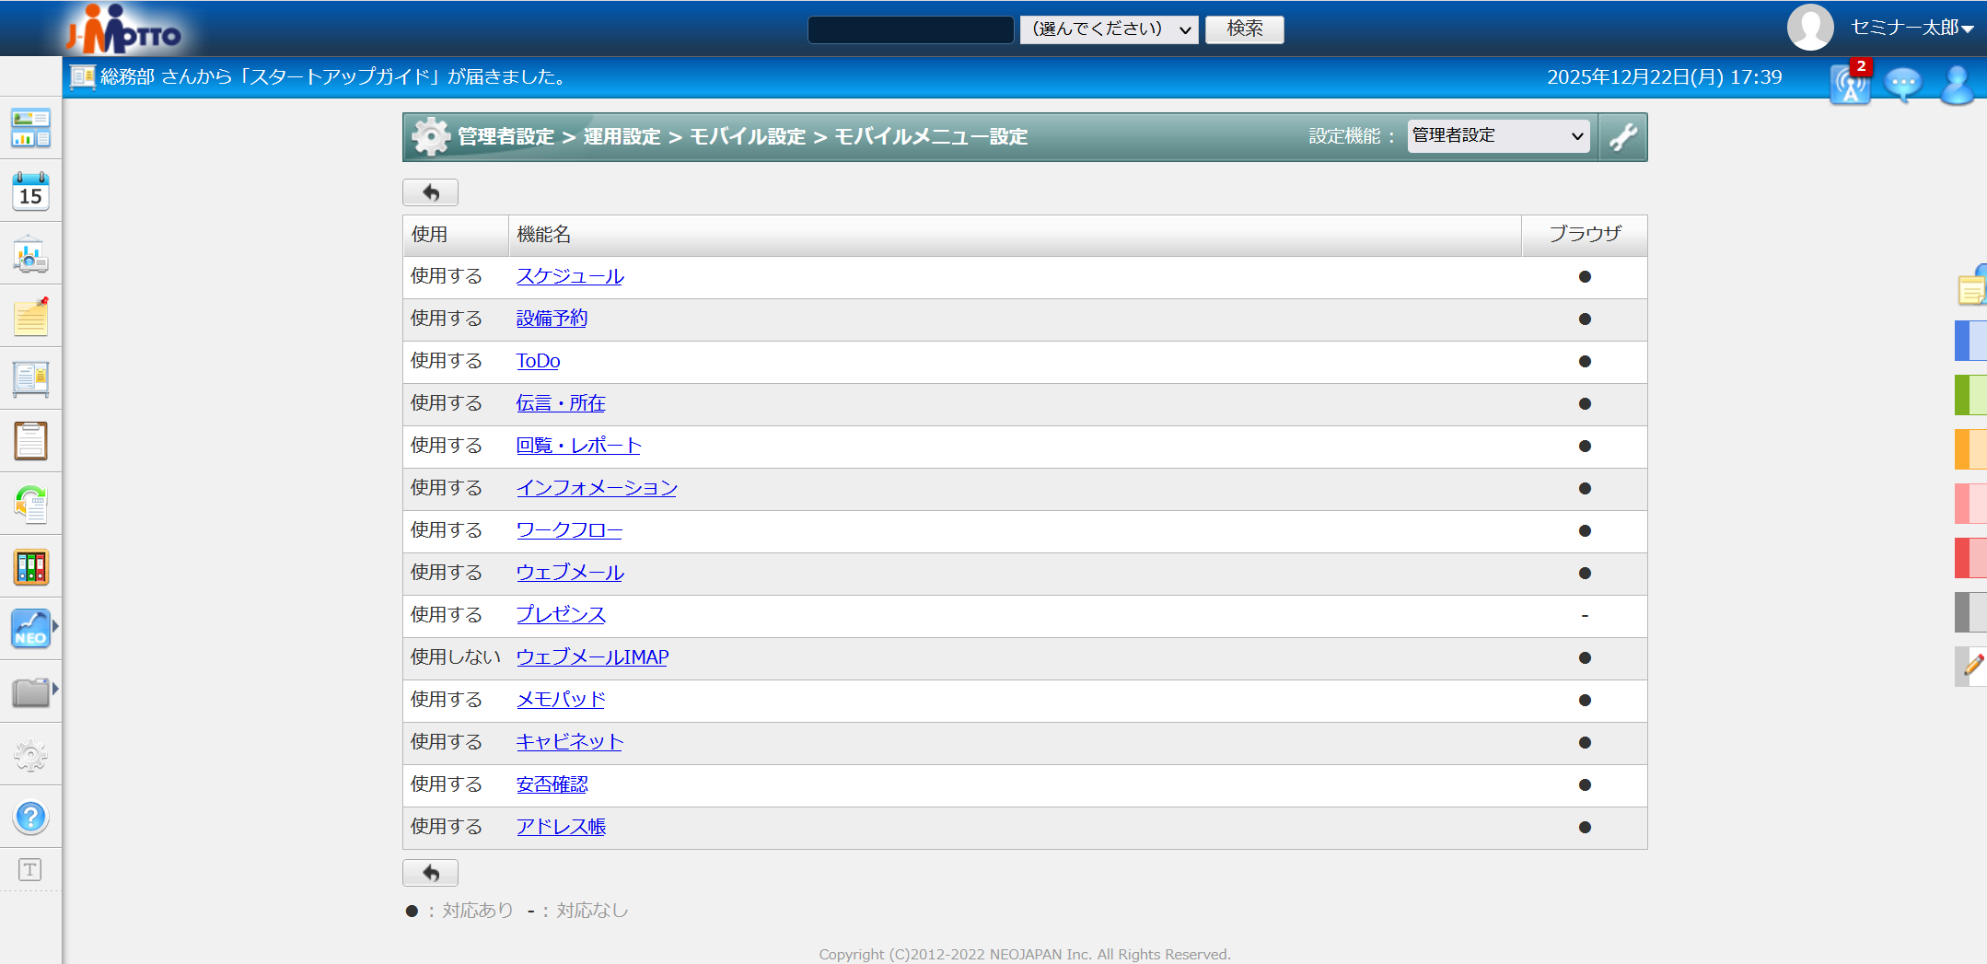Go to 運用設定 in the breadcrumb
This screenshot has height=964, width=1987.
[622, 137]
